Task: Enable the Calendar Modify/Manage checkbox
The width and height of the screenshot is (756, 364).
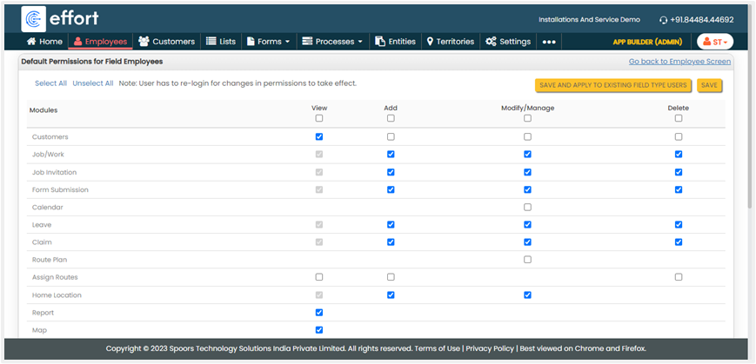Action: [x=527, y=207]
